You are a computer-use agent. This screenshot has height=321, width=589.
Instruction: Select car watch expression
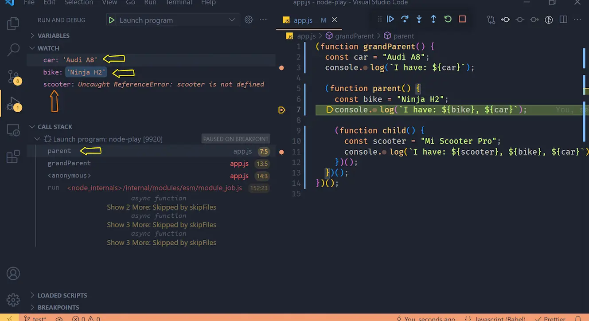(151, 60)
